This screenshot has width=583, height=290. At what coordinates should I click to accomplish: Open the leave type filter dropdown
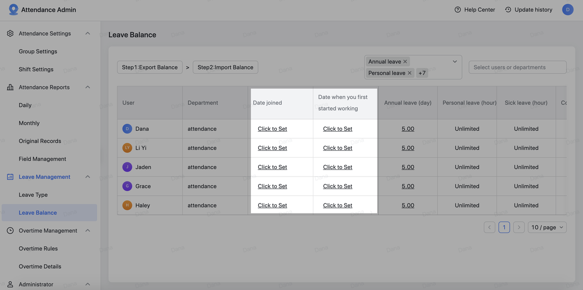pyautogui.click(x=455, y=61)
